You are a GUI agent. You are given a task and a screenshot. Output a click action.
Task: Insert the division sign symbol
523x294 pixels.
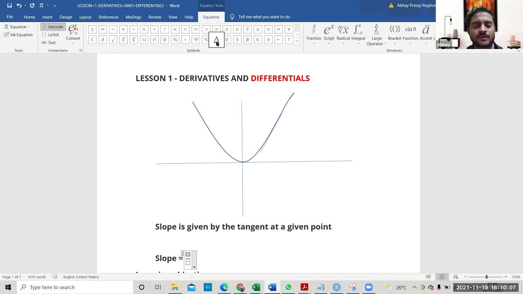[154, 29]
